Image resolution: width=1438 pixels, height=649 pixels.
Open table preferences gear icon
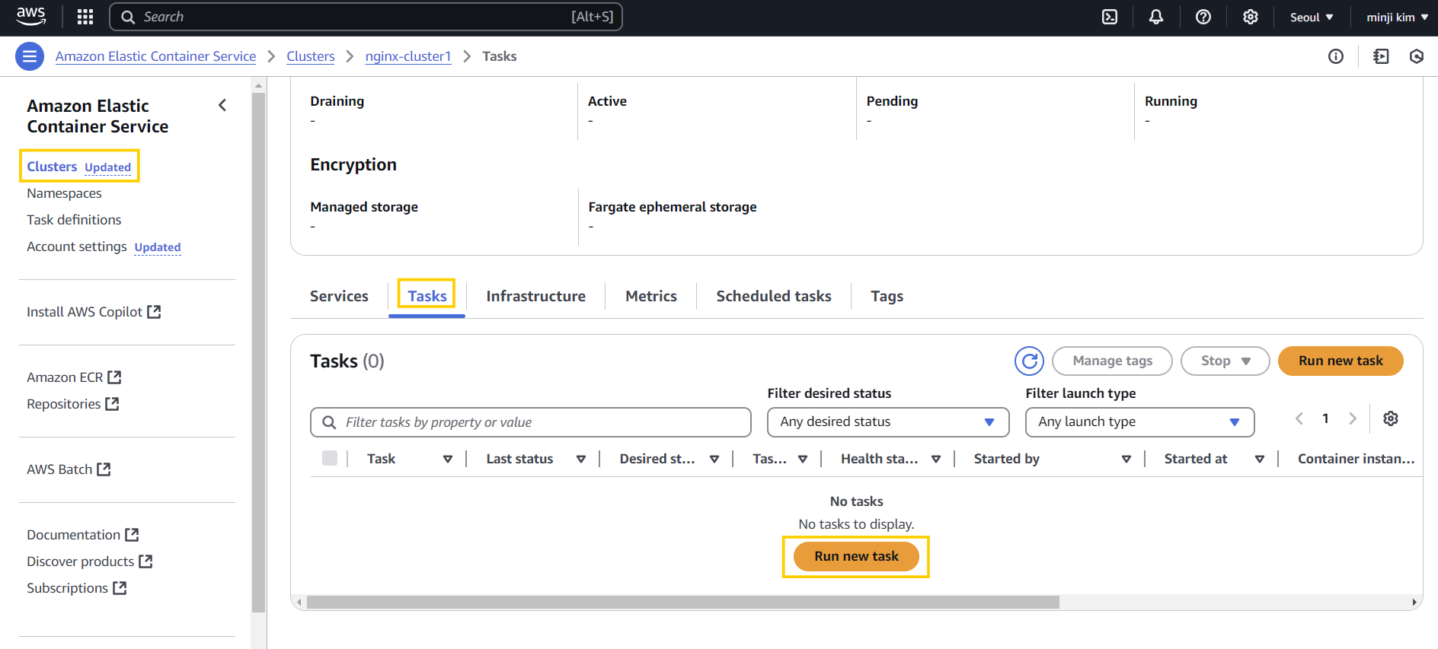1391,418
